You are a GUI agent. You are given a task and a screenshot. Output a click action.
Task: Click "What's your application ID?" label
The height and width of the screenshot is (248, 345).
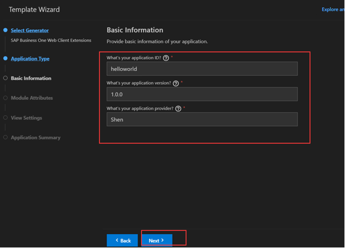pyautogui.click(x=134, y=58)
